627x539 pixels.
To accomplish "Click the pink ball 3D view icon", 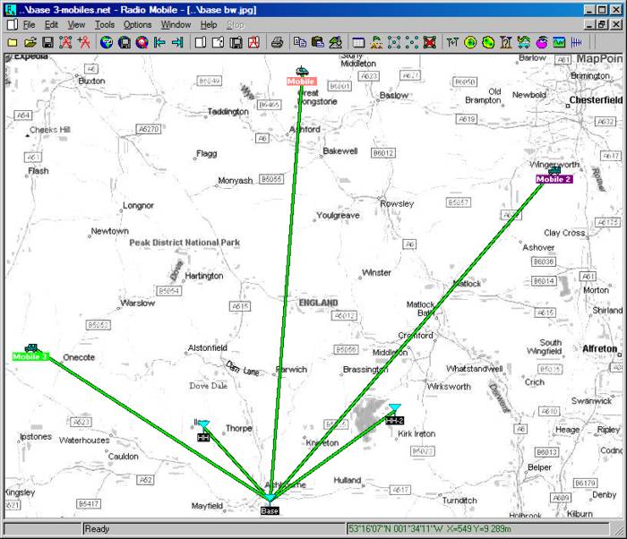I will pos(542,42).
